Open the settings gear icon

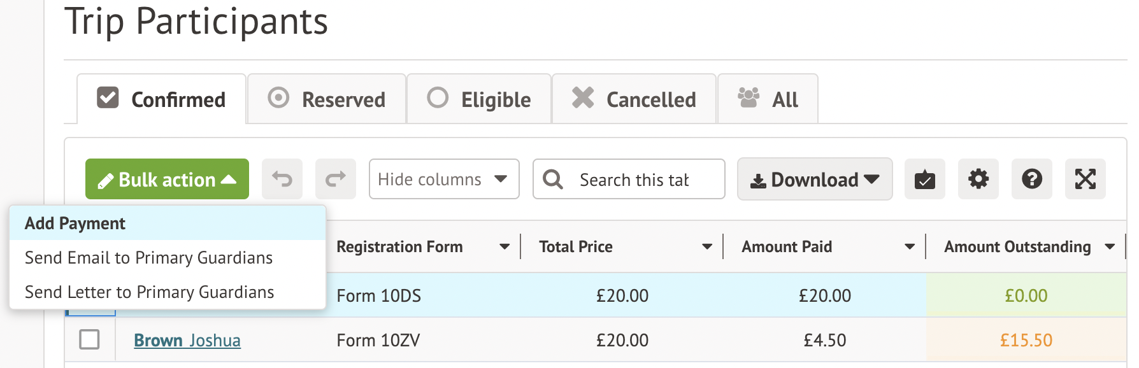click(x=978, y=179)
